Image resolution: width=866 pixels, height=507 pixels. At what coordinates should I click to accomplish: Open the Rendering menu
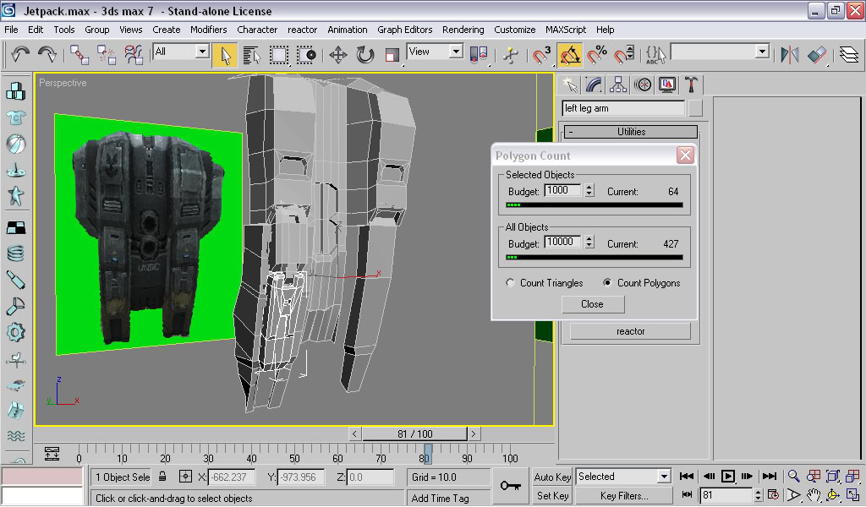[463, 30]
